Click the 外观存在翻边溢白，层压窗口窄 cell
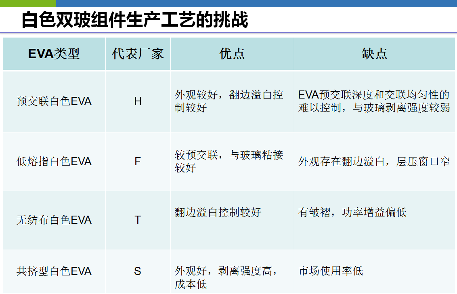The image size is (457, 294). 374,162
